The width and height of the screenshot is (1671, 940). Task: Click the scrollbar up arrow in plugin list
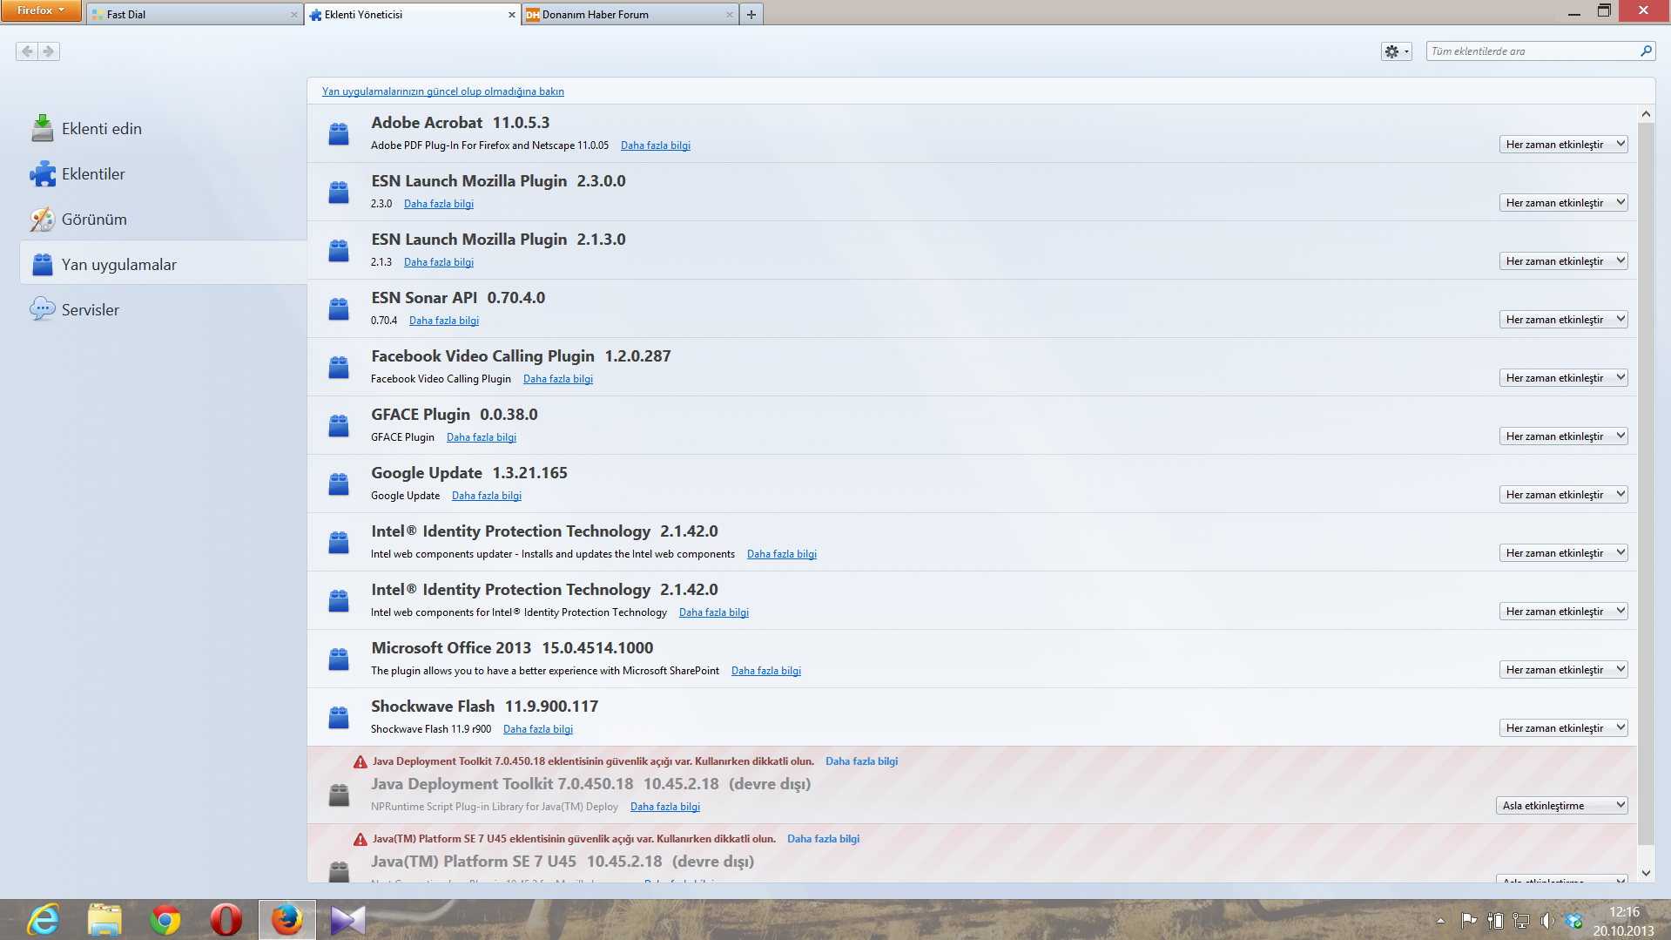coord(1646,113)
